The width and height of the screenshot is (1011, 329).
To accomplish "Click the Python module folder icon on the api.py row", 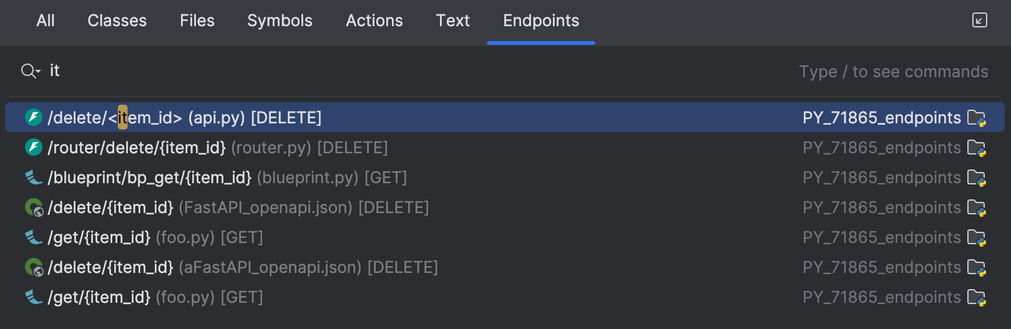I will (976, 118).
